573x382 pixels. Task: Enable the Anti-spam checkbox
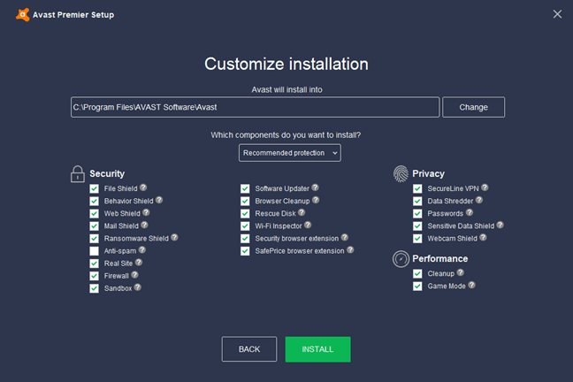[x=94, y=251]
